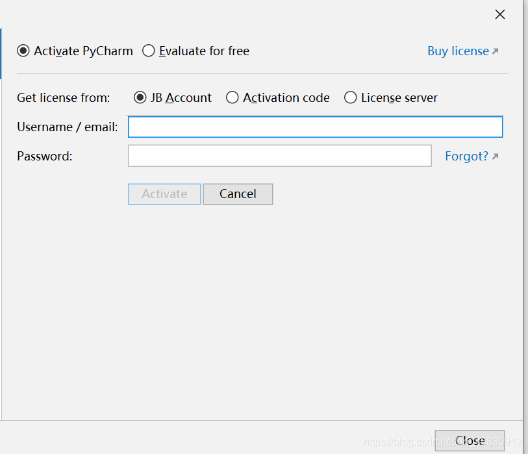This screenshot has width=528, height=454.
Task: Click the 'Password:' label
Action: click(x=44, y=157)
